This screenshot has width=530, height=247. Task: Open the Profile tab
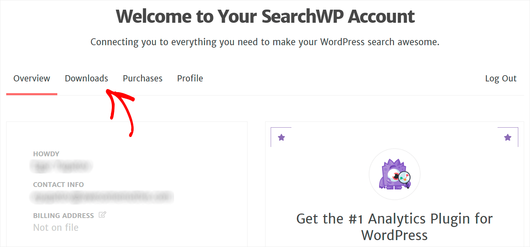[x=190, y=79]
